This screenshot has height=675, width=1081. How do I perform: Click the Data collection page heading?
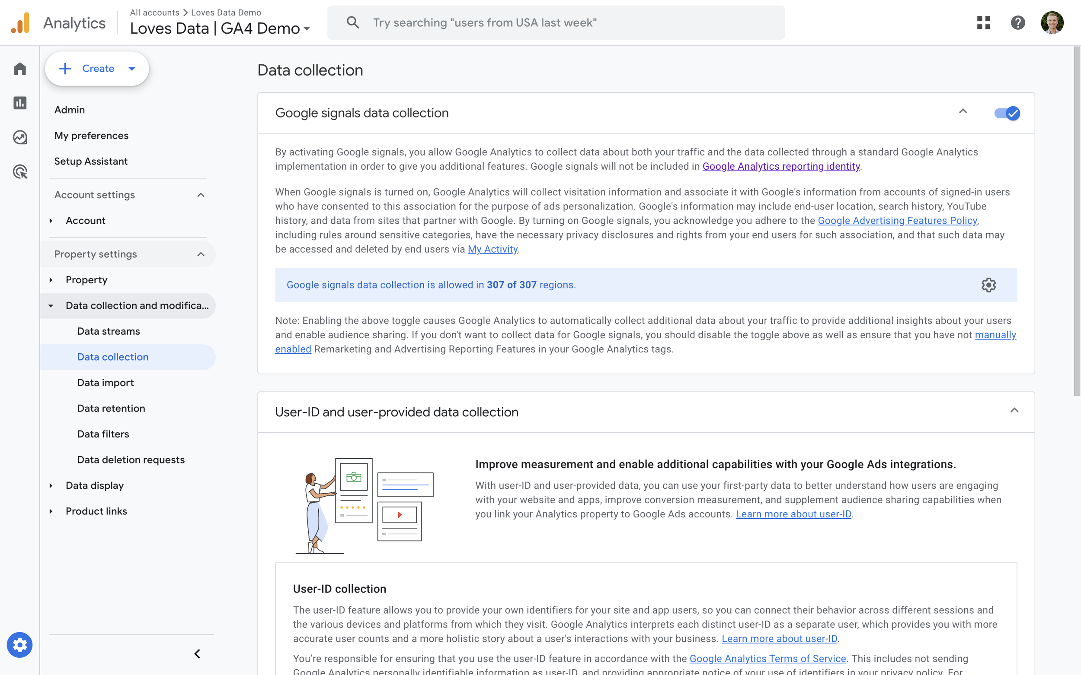(x=310, y=70)
